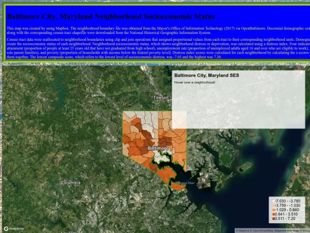Open the © OpenStreetMap attribution link
Viewport: 310px width, 233px height.
262,231
